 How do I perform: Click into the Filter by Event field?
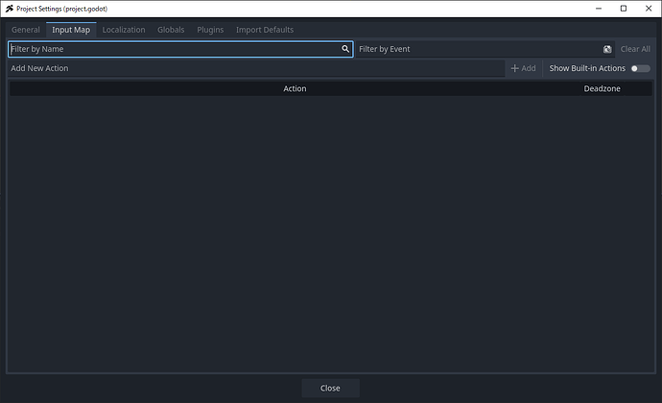click(x=477, y=49)
